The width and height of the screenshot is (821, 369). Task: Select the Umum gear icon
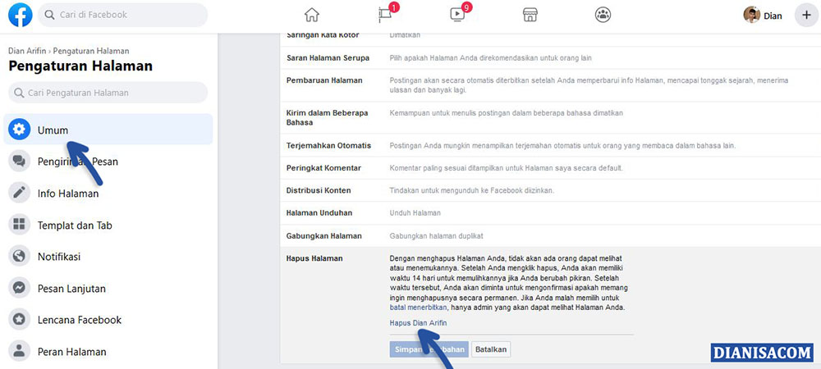coord(20,130)
